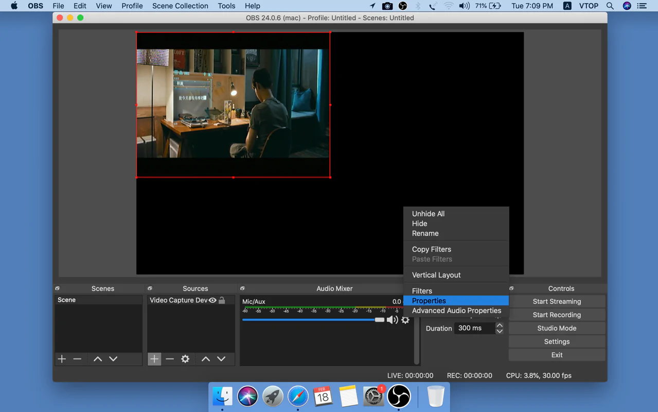Open the View menu
The height and width of the screenshot is (412, 658).
[104, 6]
